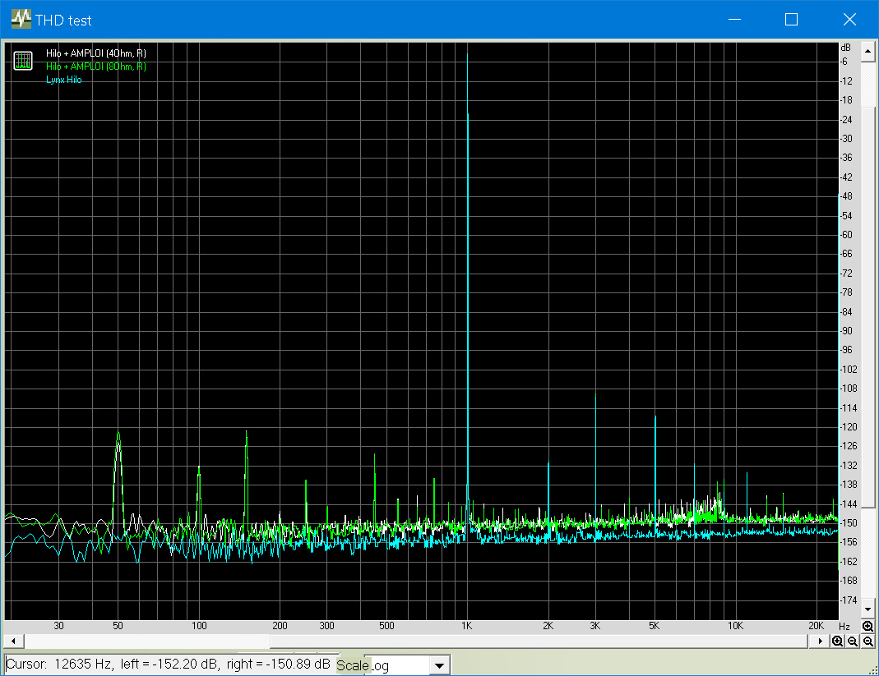
Task: Open the Scale dropdown list
Action: pos(440,665)
